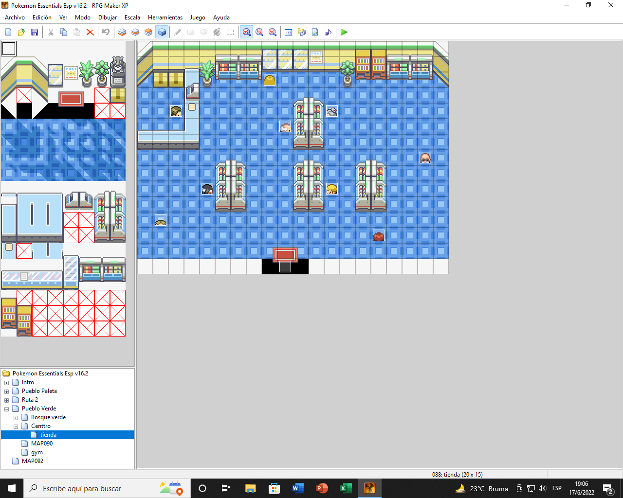Select the gym map in tree
The image size is (623, 498).
(x=37, y=452)
